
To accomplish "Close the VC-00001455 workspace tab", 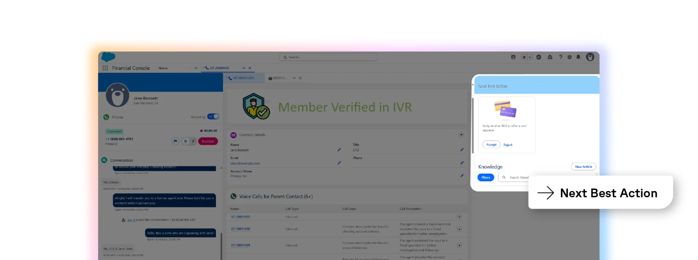I will (250, 68).
